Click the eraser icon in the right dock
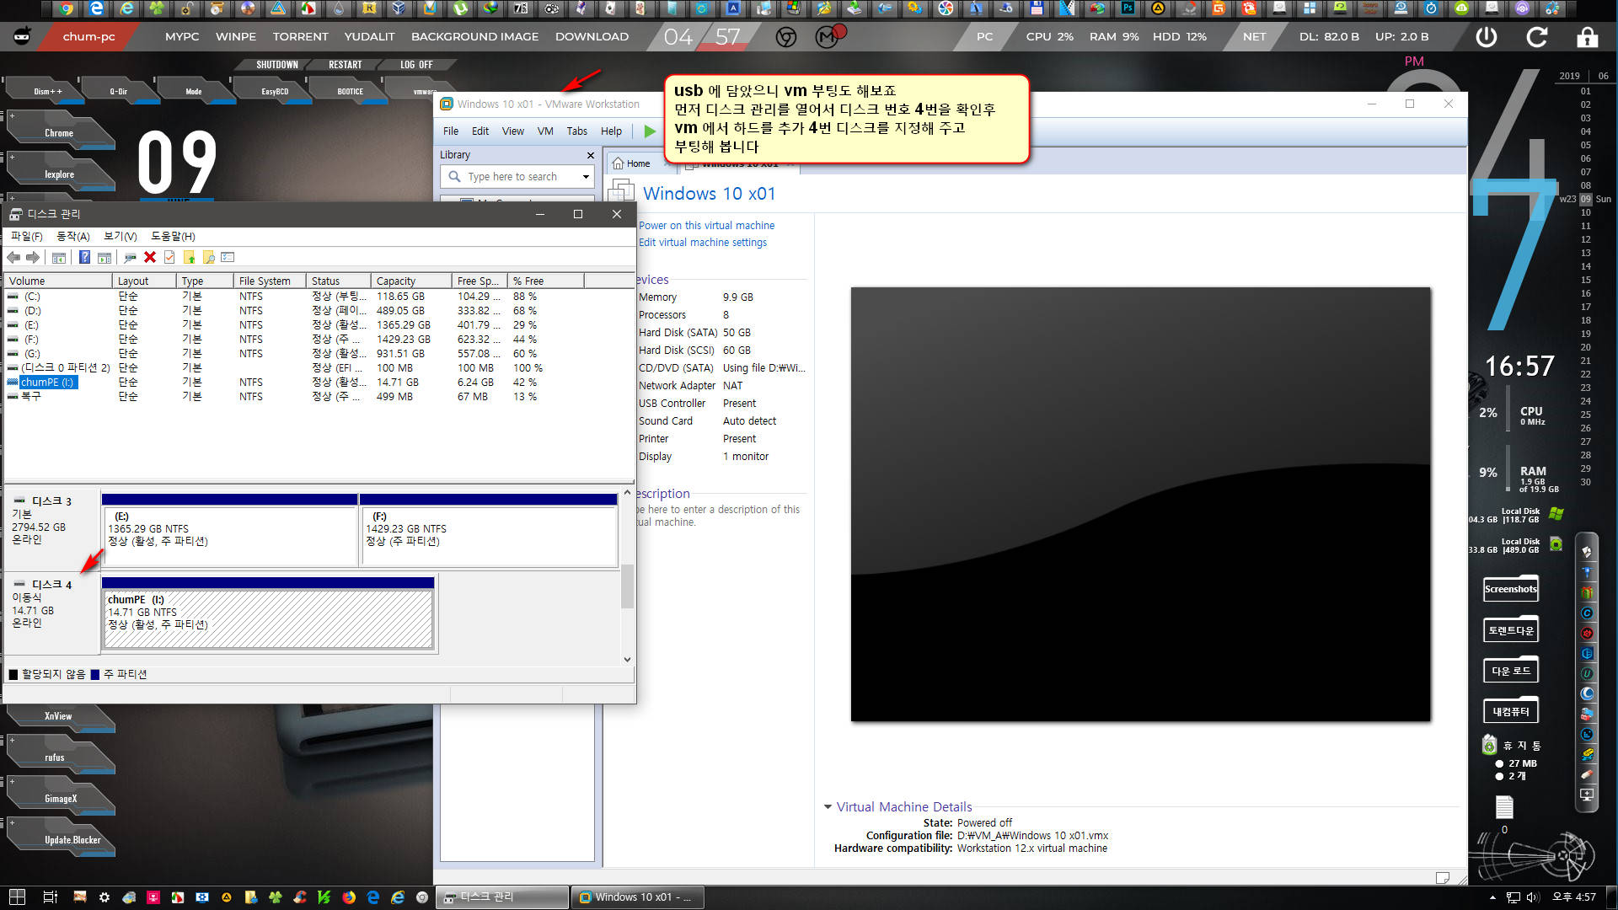Screen dimensions: 1618x910 click(1587, 774)
